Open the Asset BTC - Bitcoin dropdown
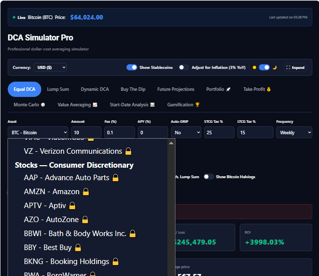319x276 pixels. [38, 132]
